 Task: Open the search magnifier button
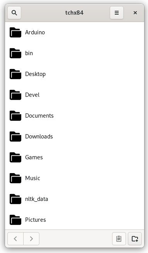14,13
